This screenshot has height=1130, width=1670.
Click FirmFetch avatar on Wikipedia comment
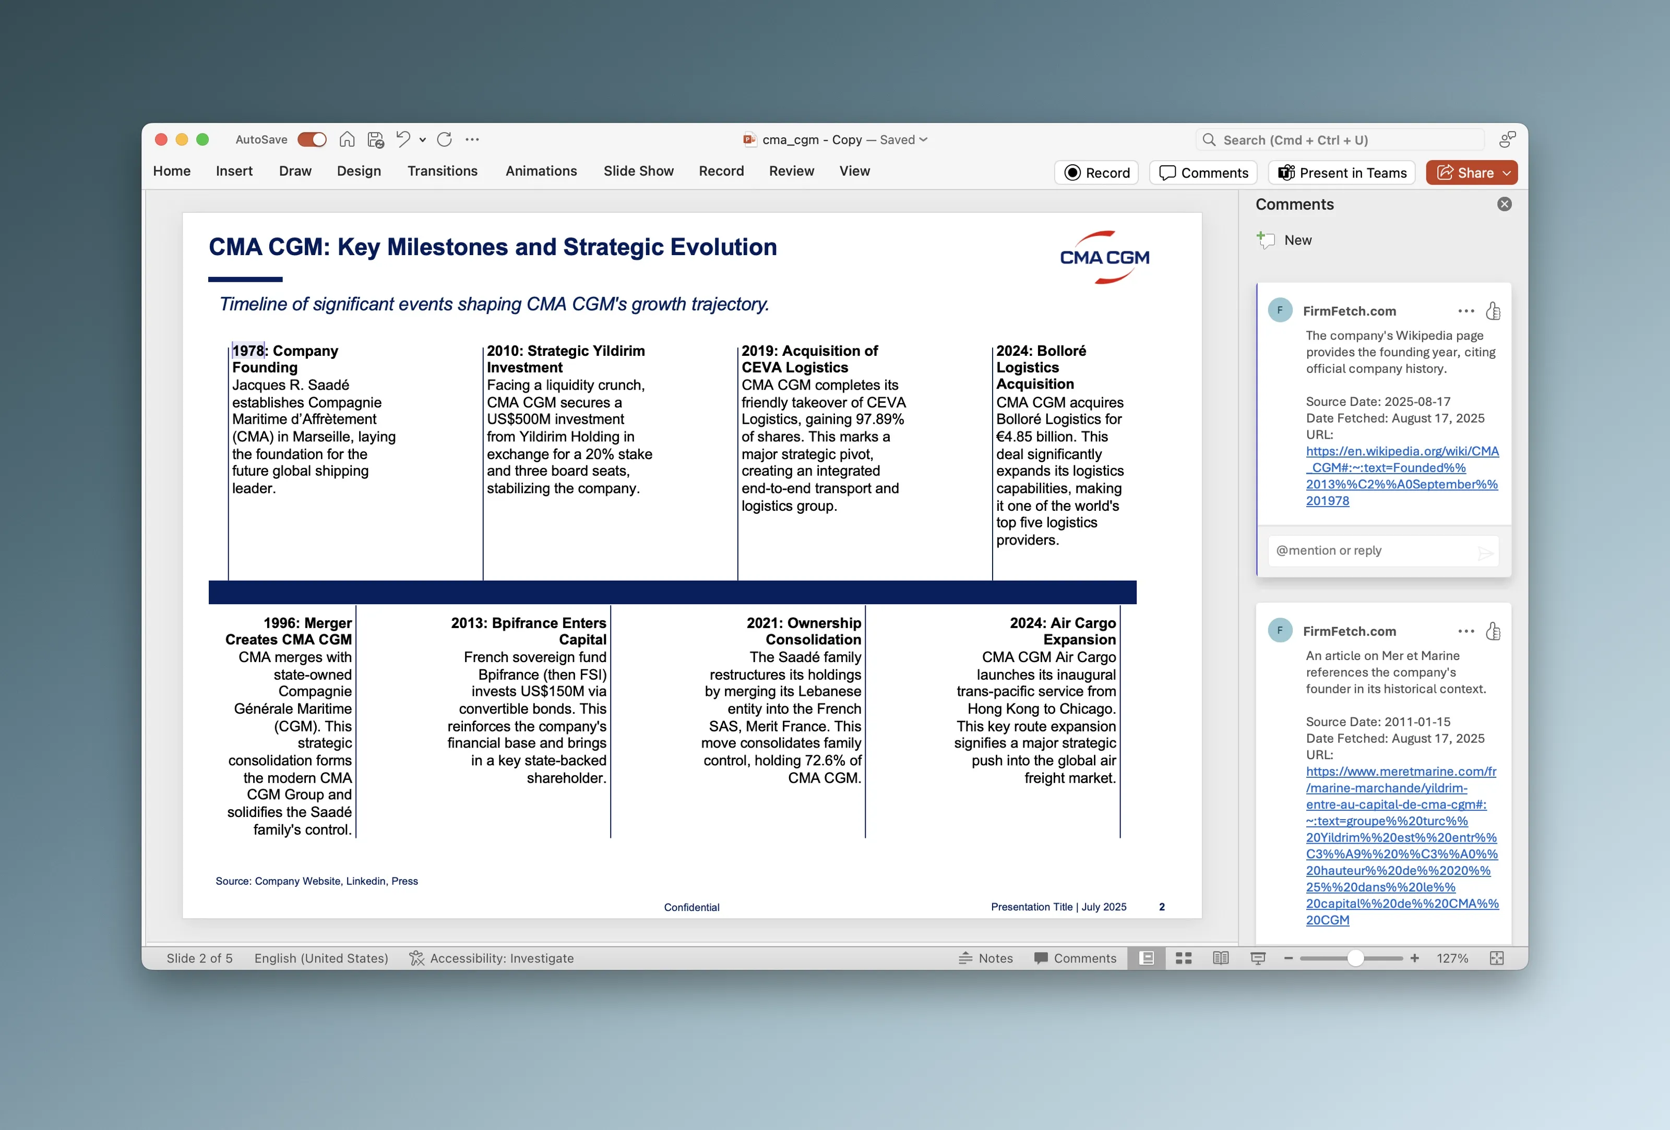pos(1280,310)
